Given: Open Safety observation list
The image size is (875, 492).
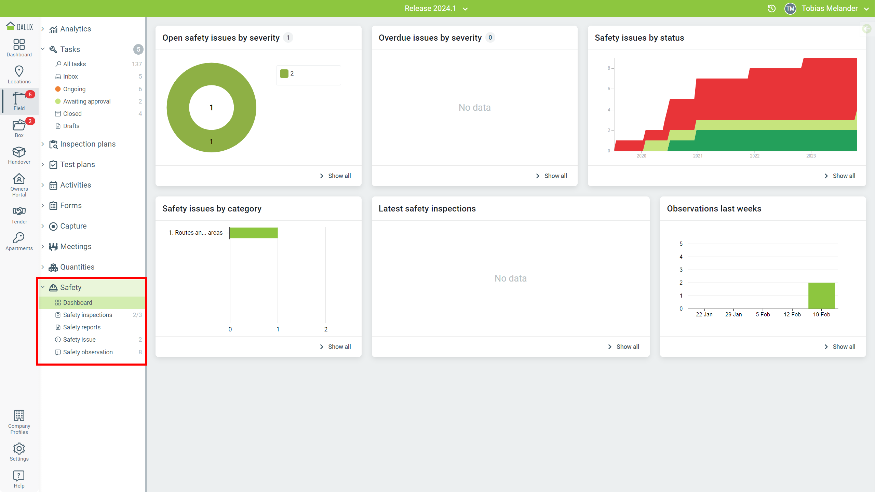Looking at the screenshot, I should [88, 352].
